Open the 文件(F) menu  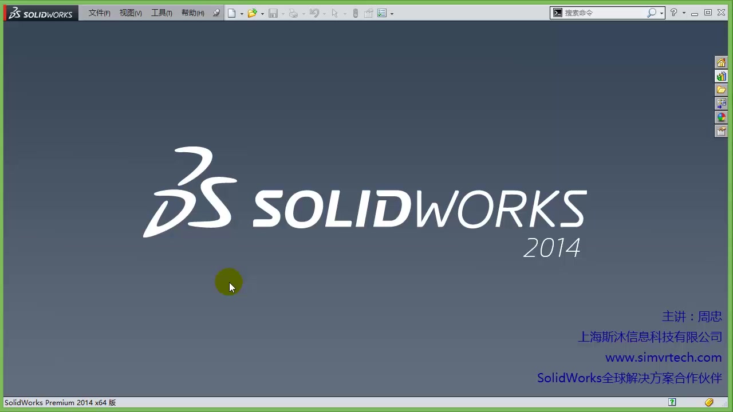[99, 13]
